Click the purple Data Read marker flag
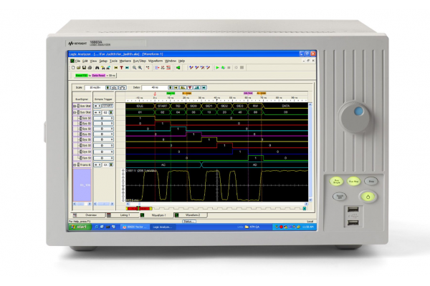This screenshot has width=430, height=286. [x=248, y=94]
